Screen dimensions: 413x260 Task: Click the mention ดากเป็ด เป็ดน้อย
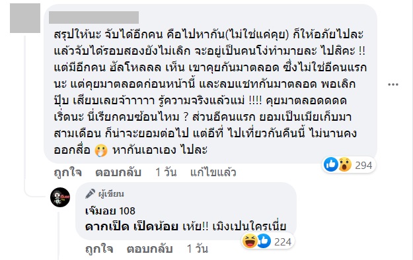(x=132, y=226)
